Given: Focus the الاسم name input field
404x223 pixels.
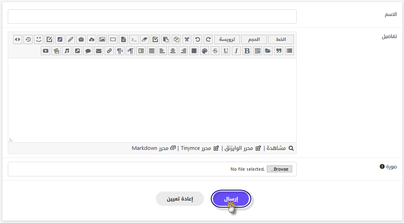Looking at the screenshot, I should (152, 16).
